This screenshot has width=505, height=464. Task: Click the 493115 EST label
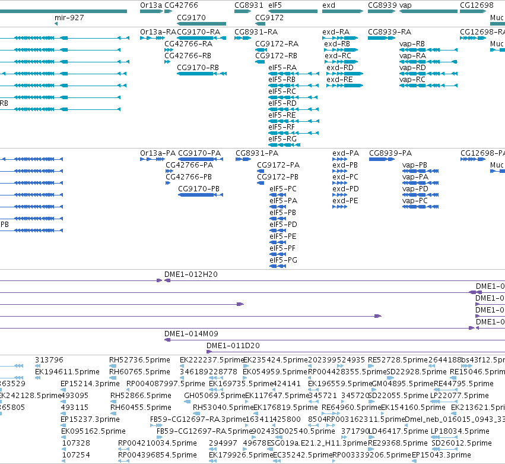point(74,408)
